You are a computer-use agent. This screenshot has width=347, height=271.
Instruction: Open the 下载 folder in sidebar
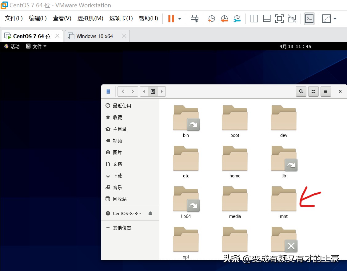tap(130, 176)
